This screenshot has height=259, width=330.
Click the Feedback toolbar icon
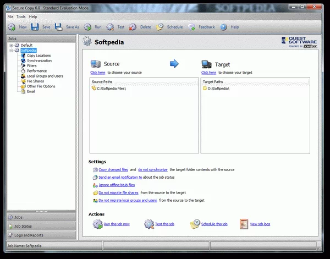[191, 27]
